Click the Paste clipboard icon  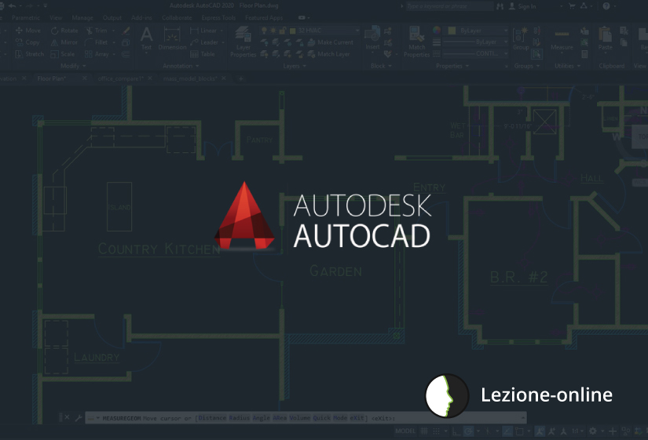[604, 39]
